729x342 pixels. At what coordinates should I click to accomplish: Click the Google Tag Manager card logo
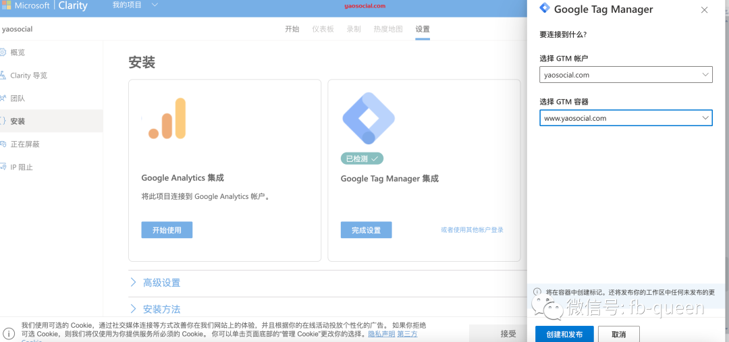pyautogui.click(x=369, y=118)
